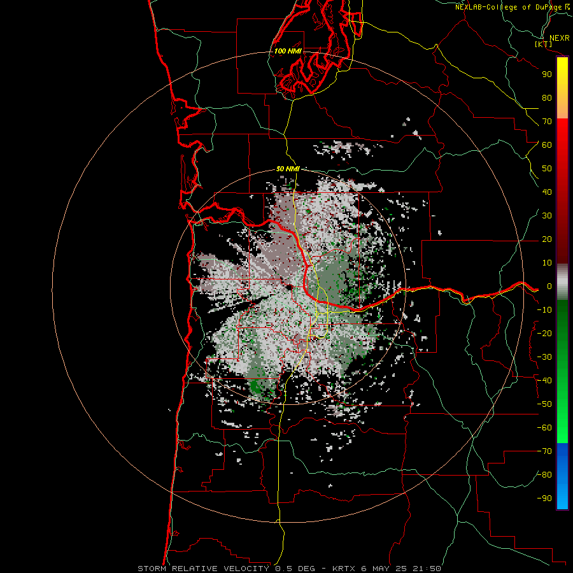
Task: Click the "KRTX" radar site identifier
Action: point(344,569)
